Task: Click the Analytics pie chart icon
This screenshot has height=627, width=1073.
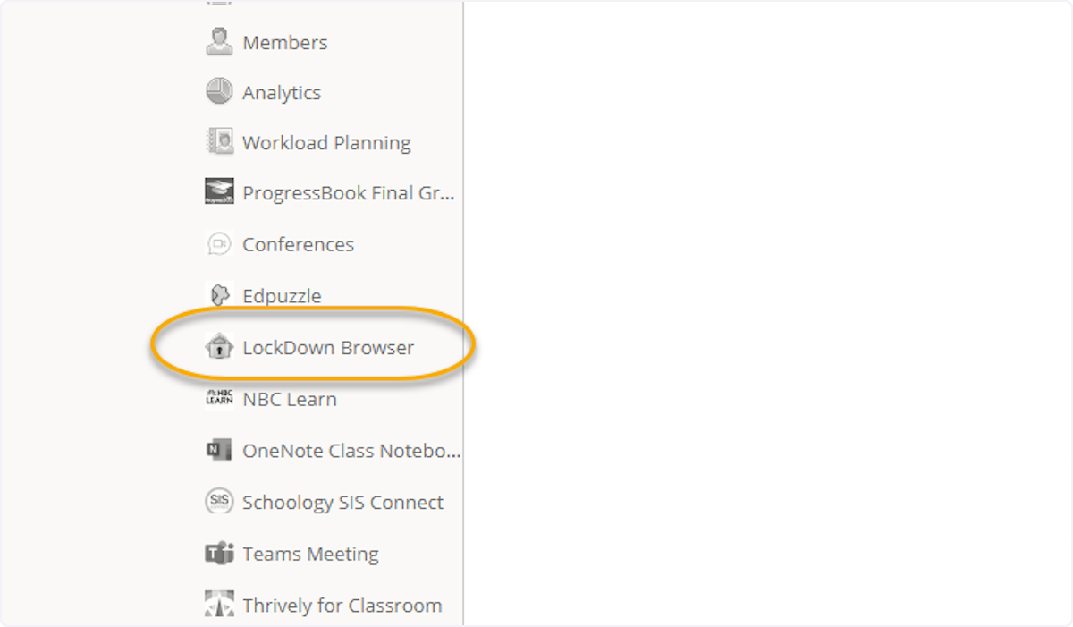Action: [219, 91]
